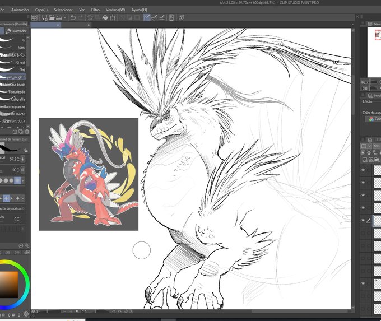The height and width of the screenshot is (321, 381).
Task: Create a new canvas from the toolbar
Action: 45,18
